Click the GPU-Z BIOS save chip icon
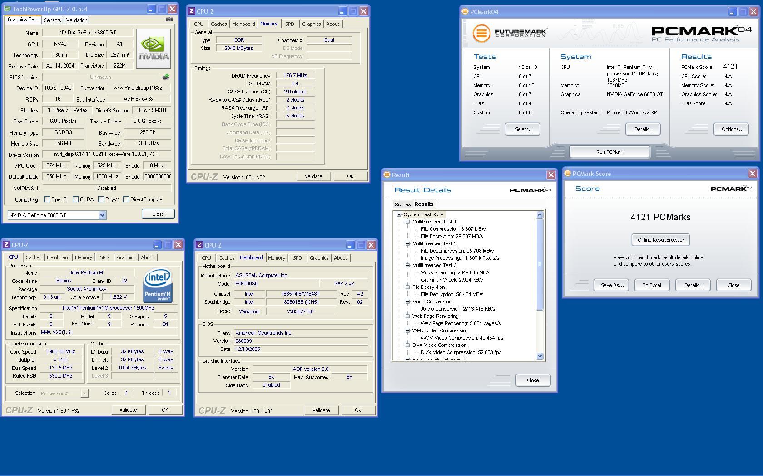The height and width of the screenshot is (476, 763). pos(166,77)
